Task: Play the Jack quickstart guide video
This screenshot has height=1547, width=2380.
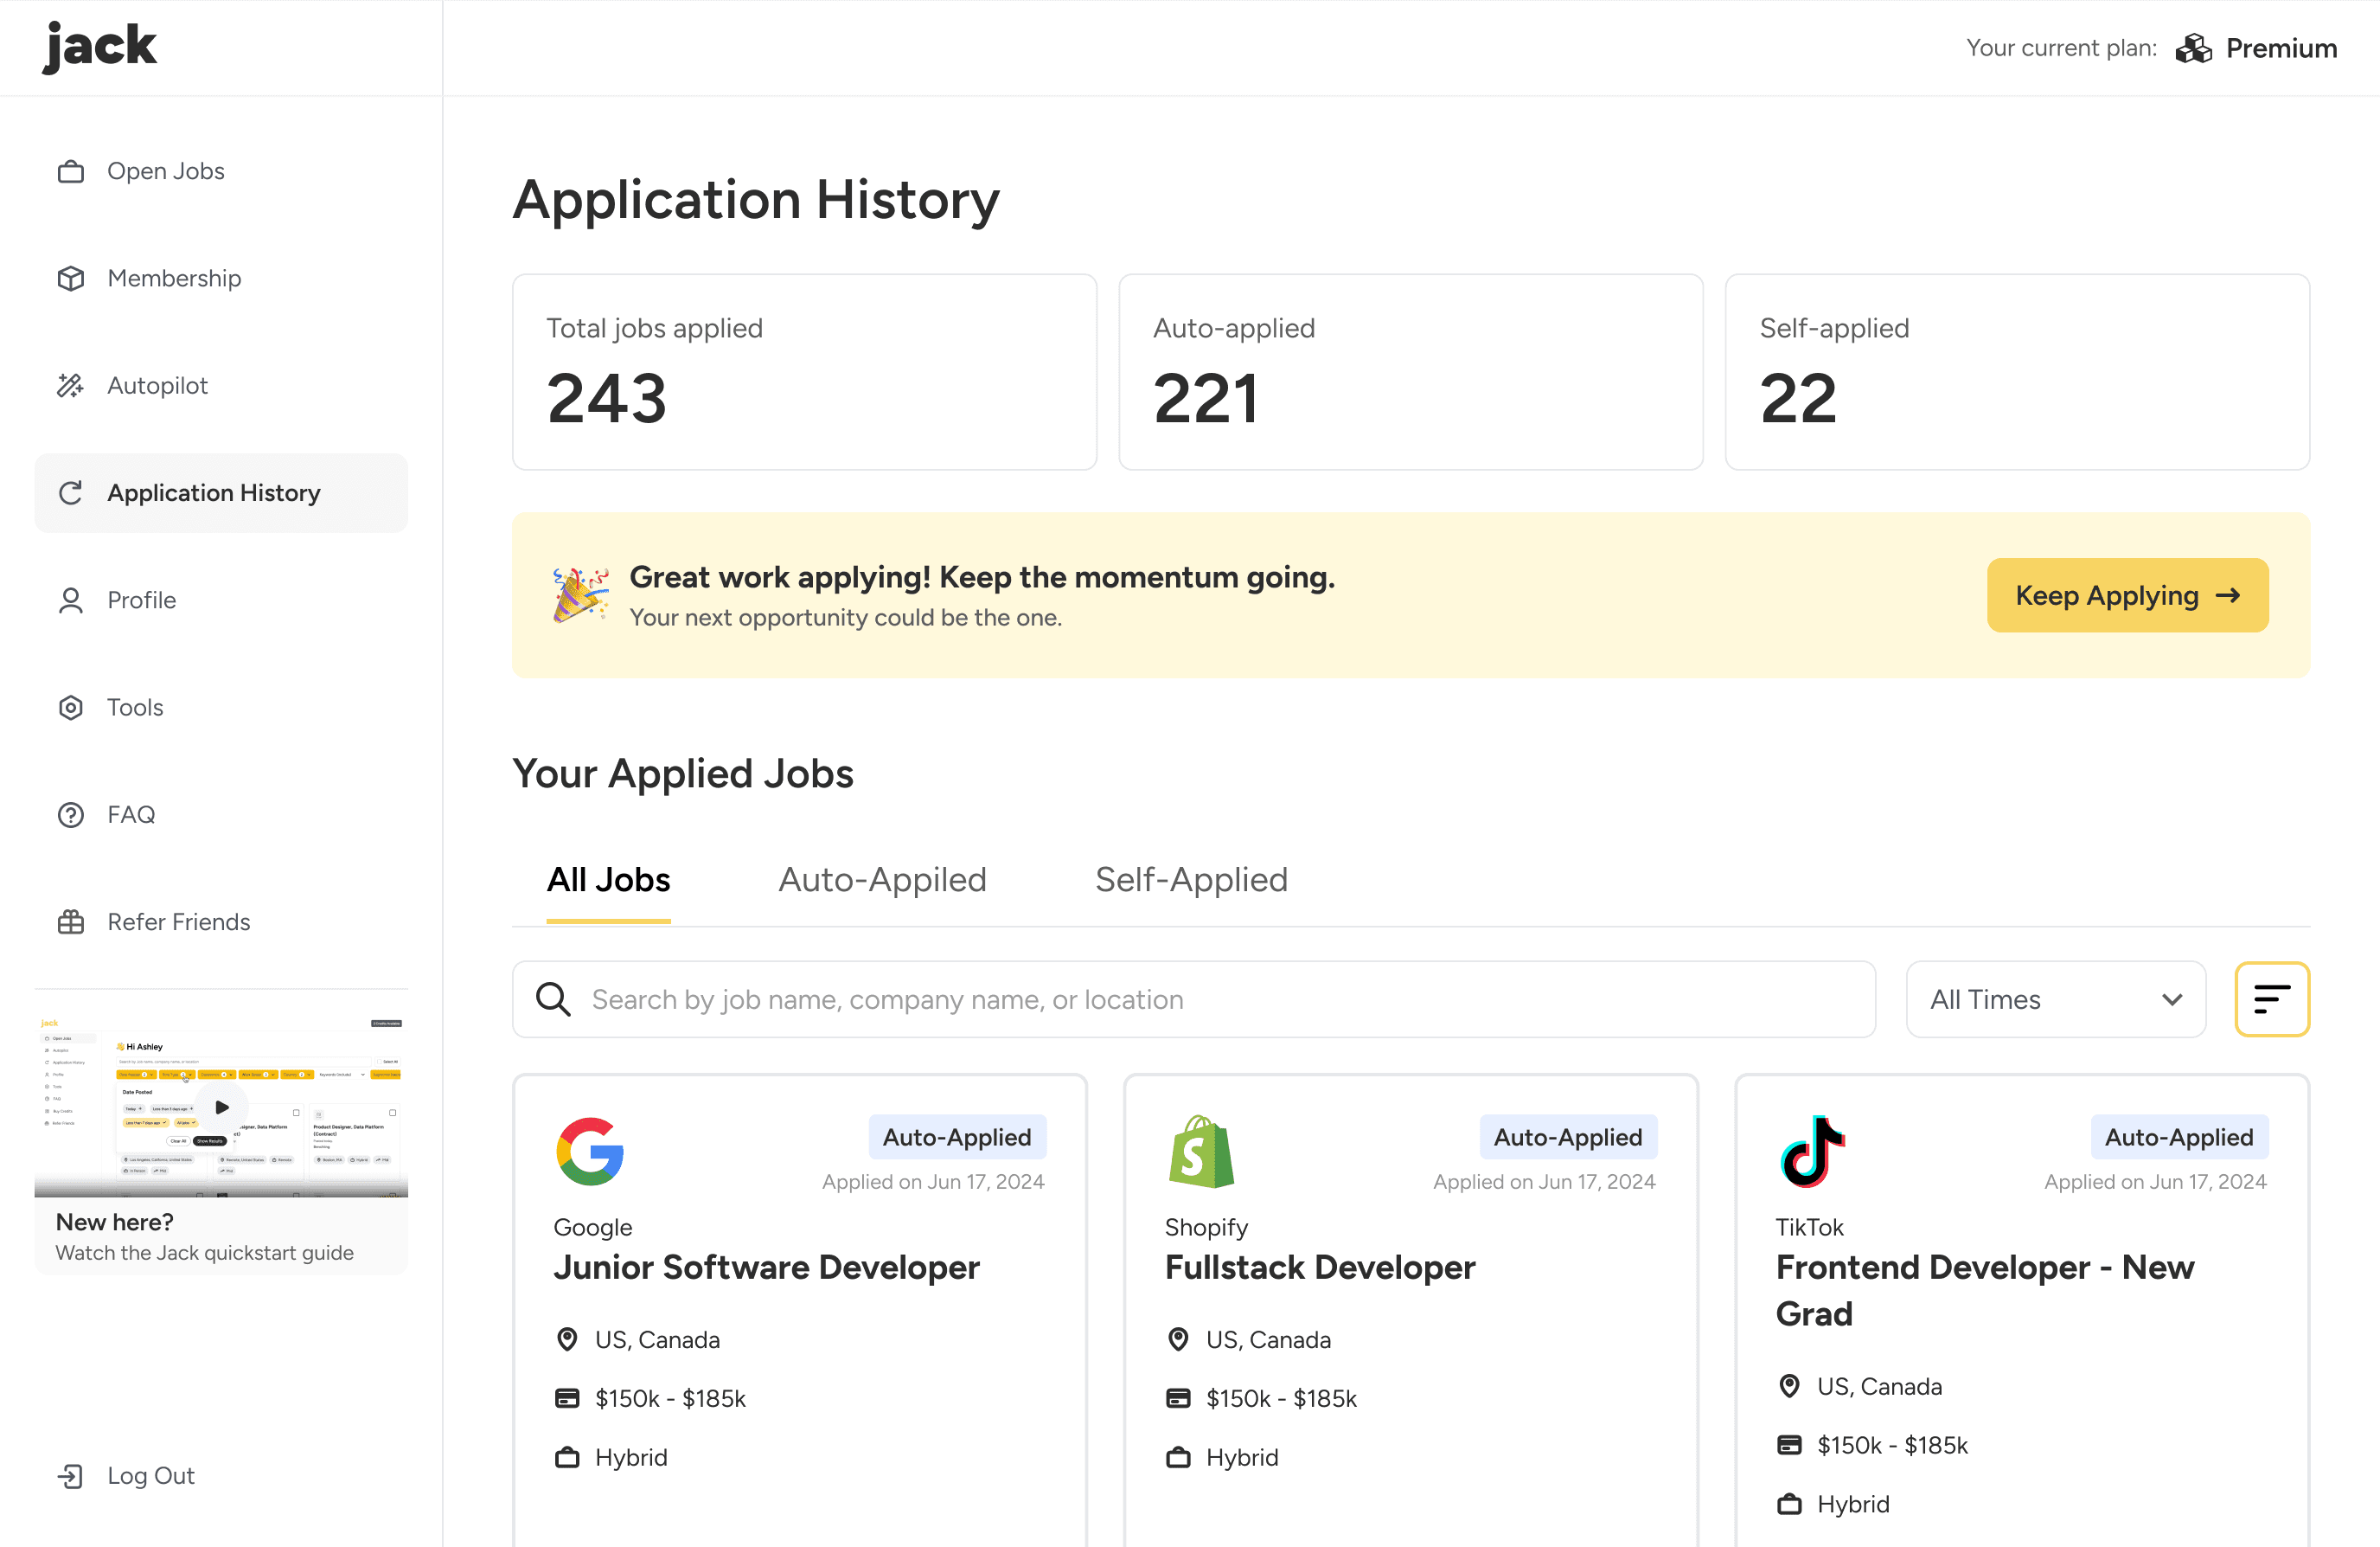Action: click(x=222, y=1107)
